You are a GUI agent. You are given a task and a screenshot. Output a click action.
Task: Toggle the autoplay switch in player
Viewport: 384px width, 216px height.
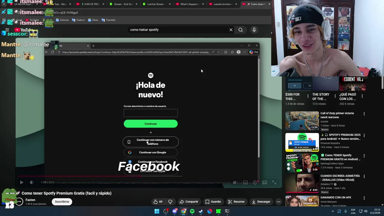pyautogui.click(x=235, y=182)
